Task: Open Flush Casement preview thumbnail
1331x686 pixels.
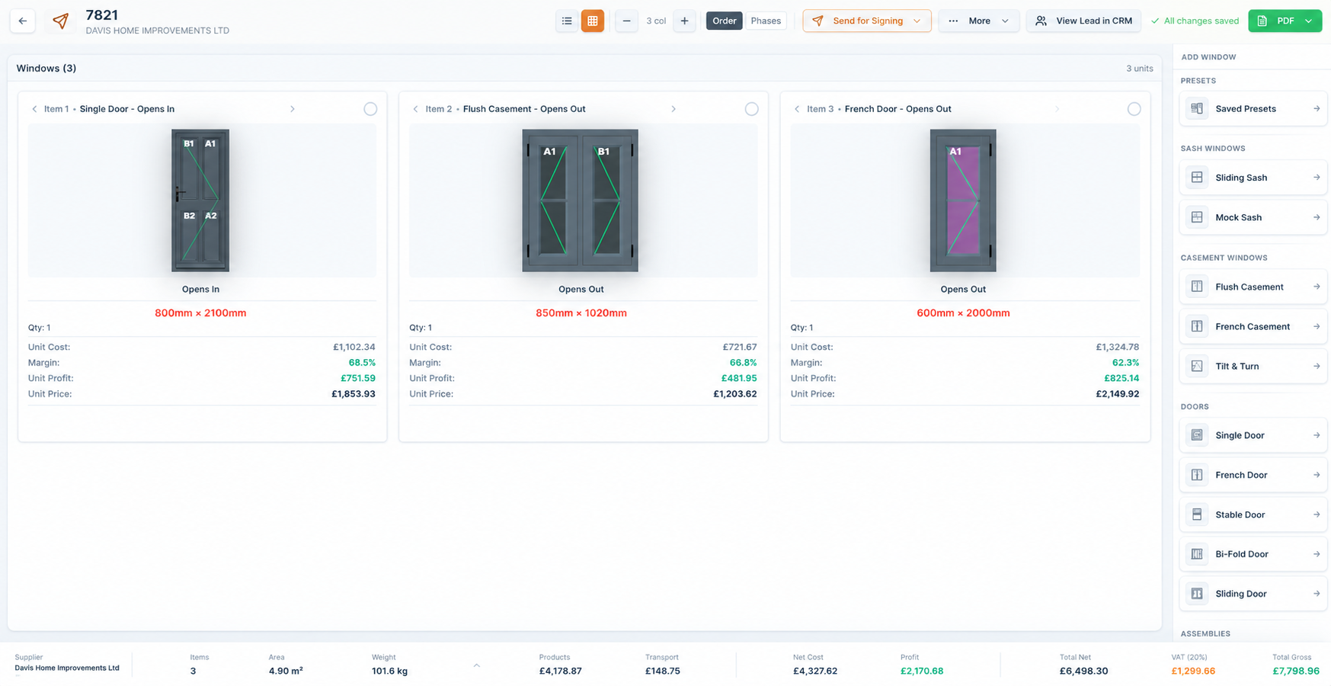Action: coord(581,200)
